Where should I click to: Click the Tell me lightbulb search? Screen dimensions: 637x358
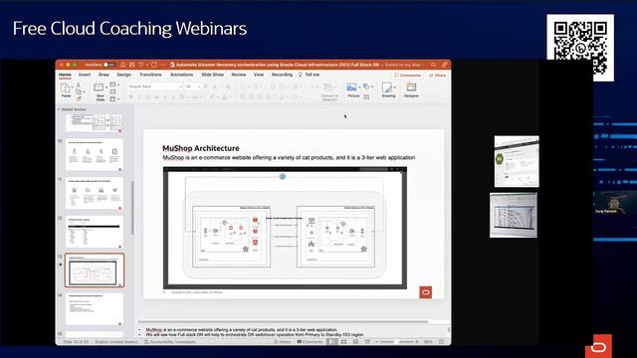[310, 75]
